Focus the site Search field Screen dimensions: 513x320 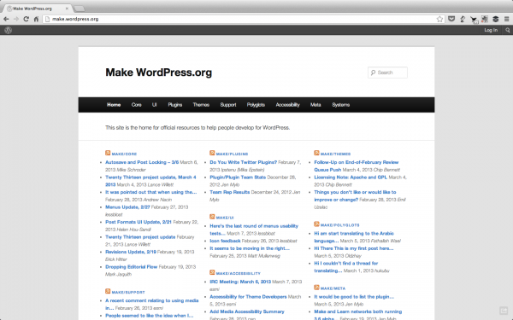pyautogui.click(x=387, y=73)
